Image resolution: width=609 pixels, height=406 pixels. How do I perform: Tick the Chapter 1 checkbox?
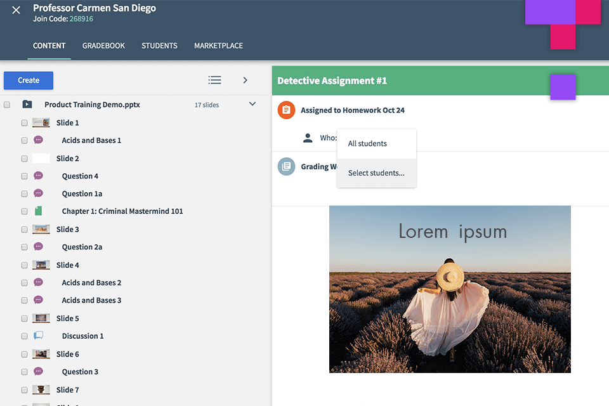coord(25,211)
